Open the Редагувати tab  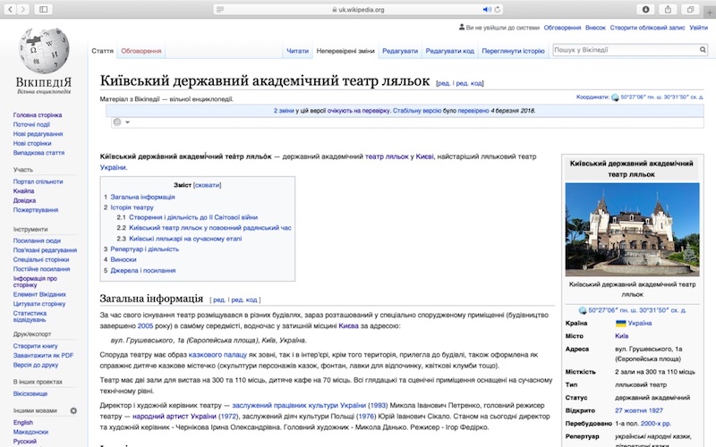coord(400,51)
